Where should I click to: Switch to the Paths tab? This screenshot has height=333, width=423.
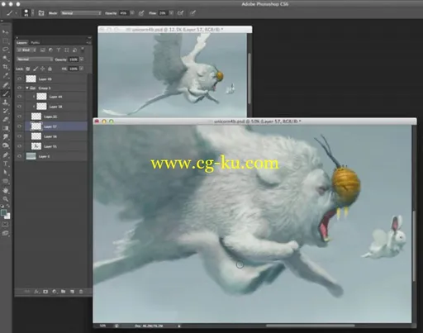35,42
